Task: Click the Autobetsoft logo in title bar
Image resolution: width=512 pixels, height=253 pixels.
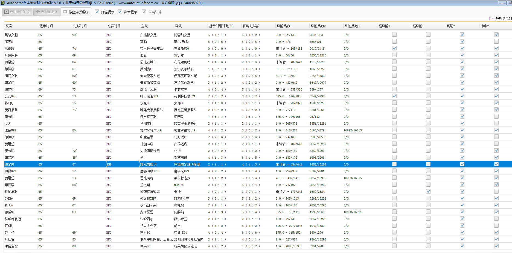Action: 3,3
